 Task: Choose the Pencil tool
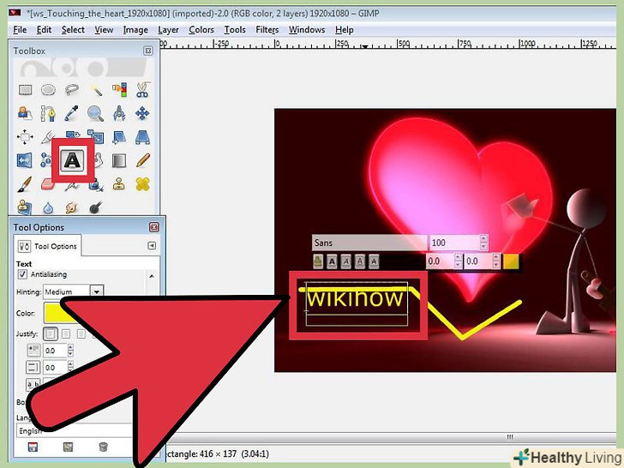[x=142, y=160]
